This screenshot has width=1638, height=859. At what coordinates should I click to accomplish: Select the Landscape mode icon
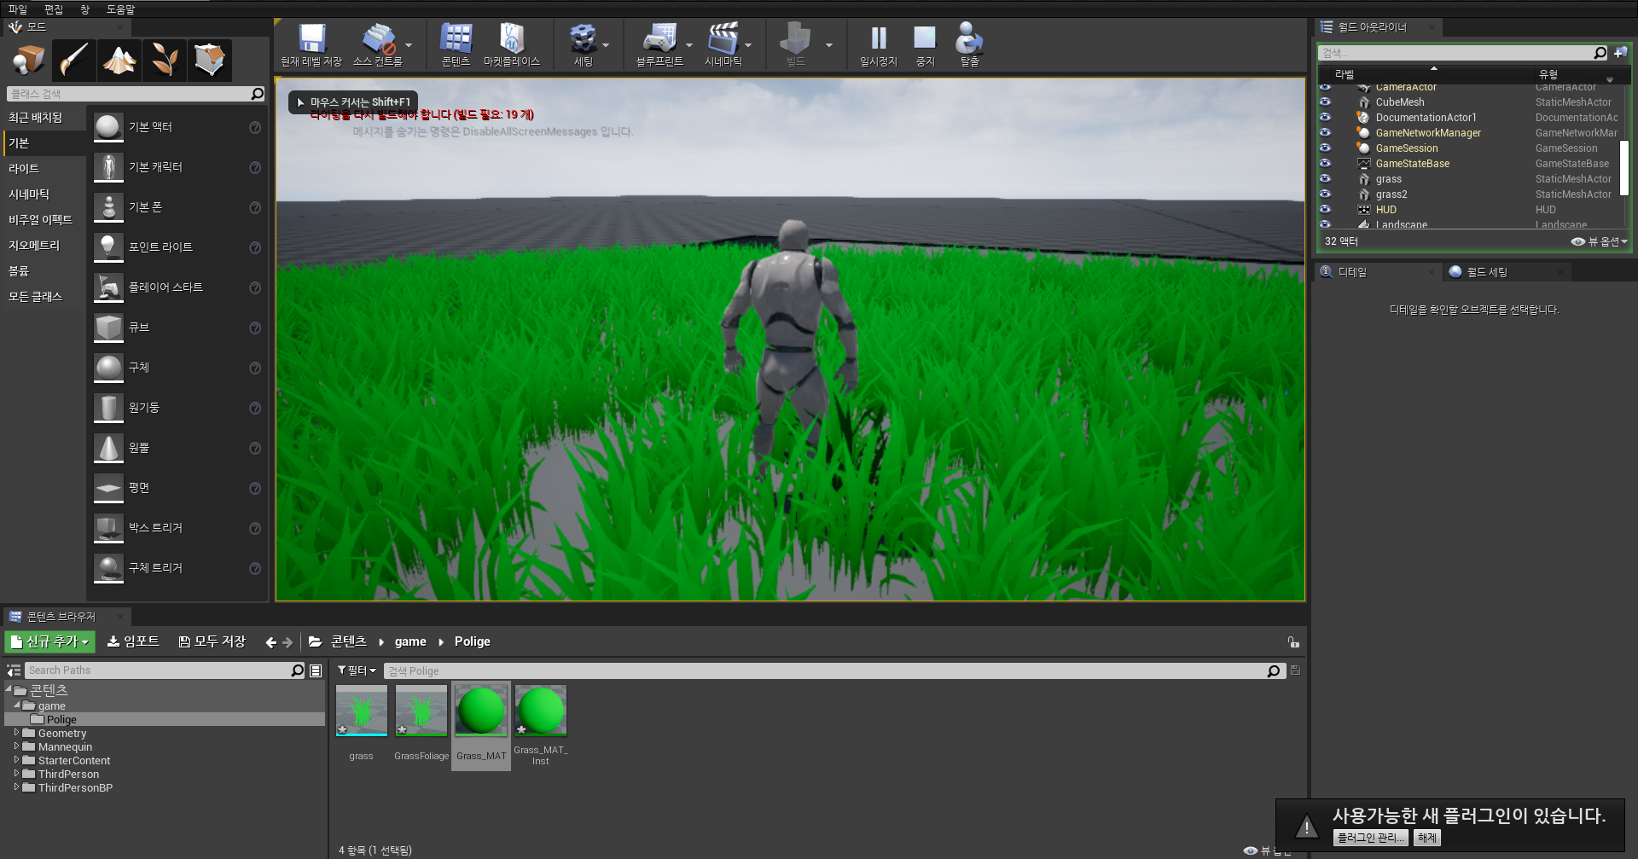(x=119, y=60)
